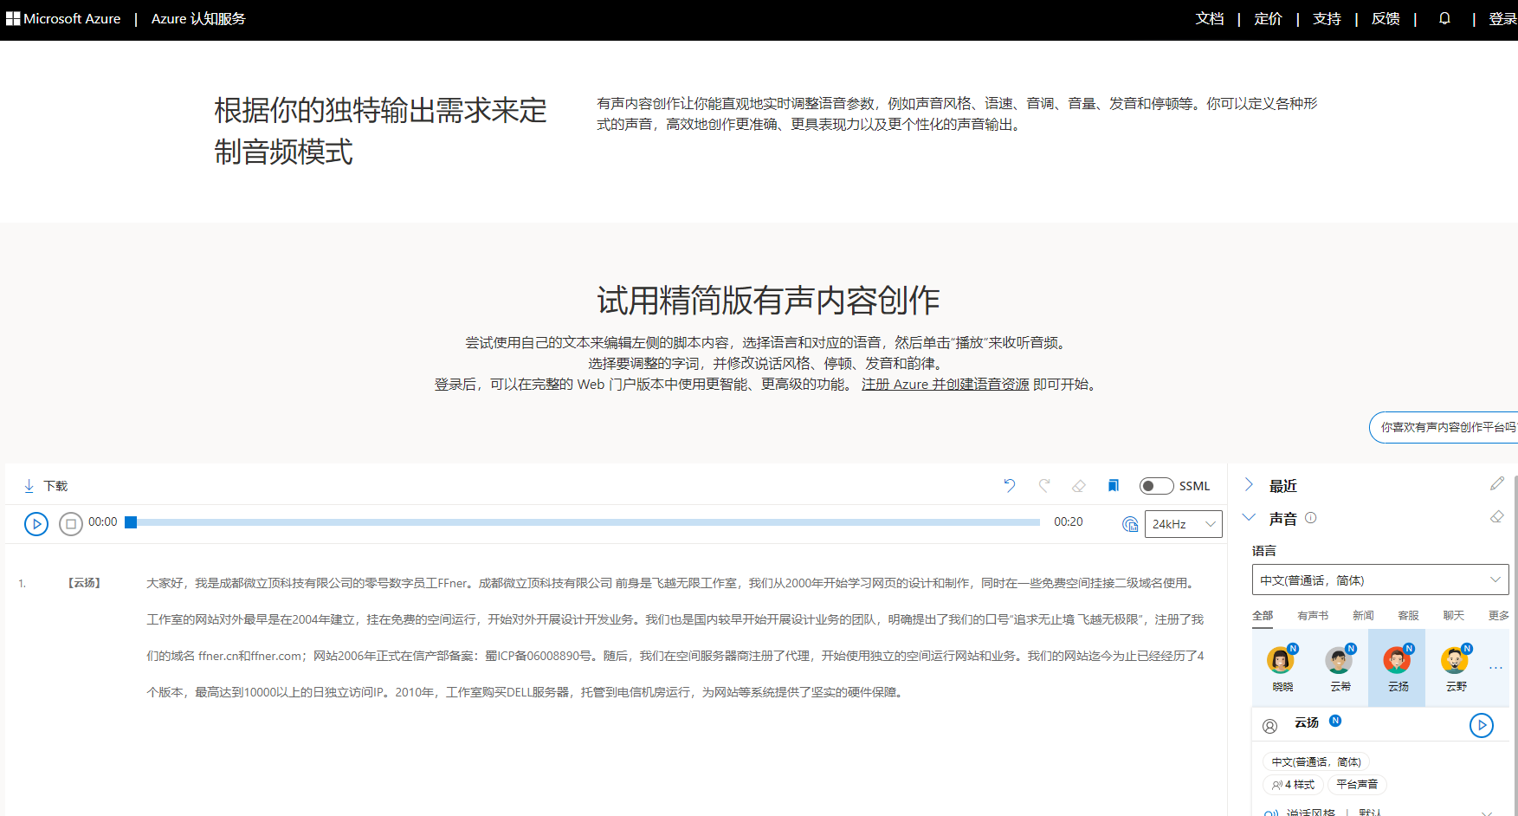Screen dimensions: 1518x816
Task: Select the 全部 voice category tab
Action: tap(1263, 615)
